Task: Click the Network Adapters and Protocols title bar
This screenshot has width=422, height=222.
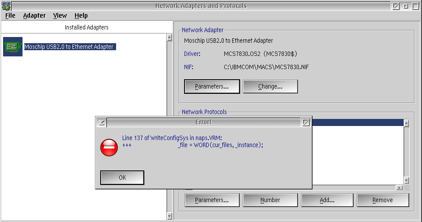Action: pos(201,6)
